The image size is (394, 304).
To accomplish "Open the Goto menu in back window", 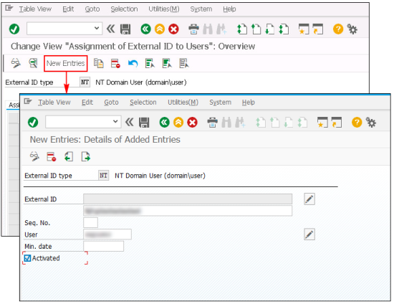I will pyautogui.click(x=92, y=9).
